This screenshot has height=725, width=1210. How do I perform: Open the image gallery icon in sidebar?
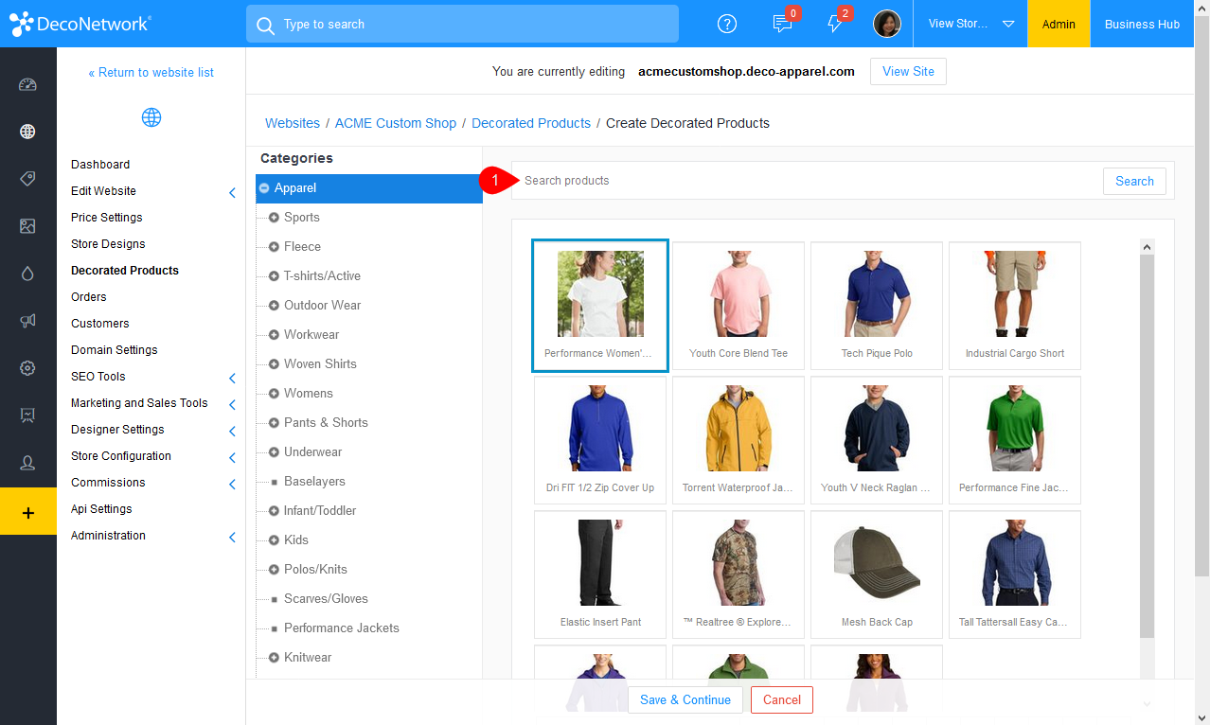pos(27,226)
